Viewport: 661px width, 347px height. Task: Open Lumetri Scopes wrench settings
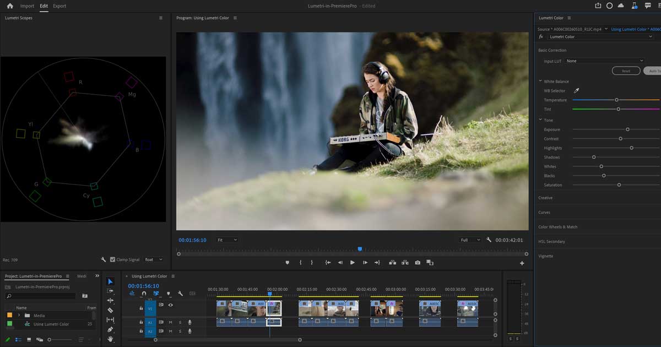tap(103, 259)
